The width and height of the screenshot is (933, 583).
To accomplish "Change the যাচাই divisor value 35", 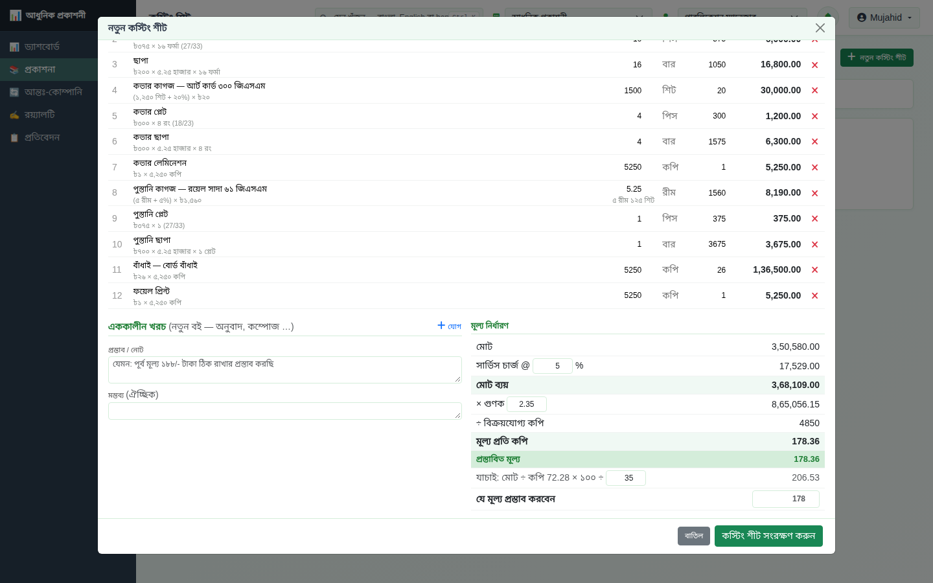I will click(626, 478).
